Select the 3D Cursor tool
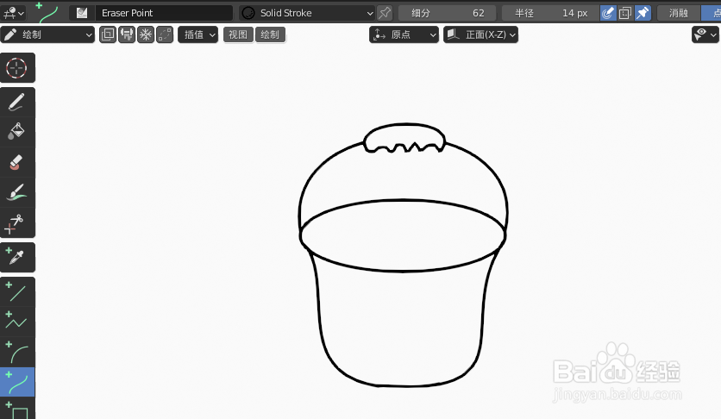This screenshot has width=721, height=419. point(17,68)
